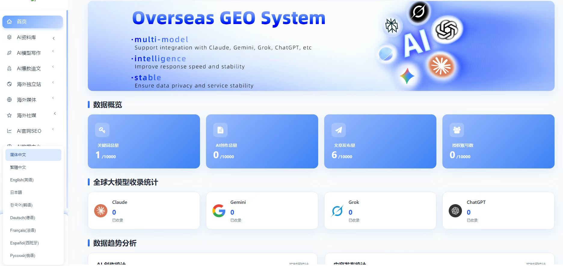Click the 数据趋势分析 section heading
Screen dimensions: 563x266
(x=115, y=243)
